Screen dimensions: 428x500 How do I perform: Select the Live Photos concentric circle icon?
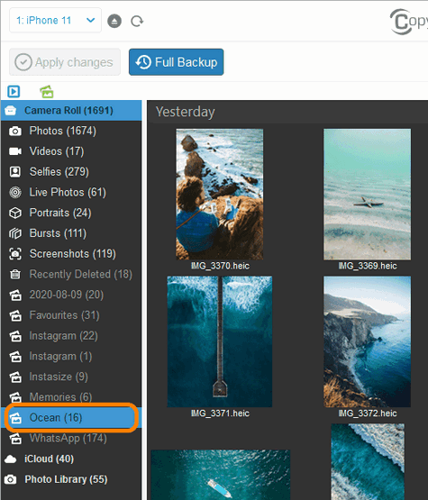(x=15, y=192)
